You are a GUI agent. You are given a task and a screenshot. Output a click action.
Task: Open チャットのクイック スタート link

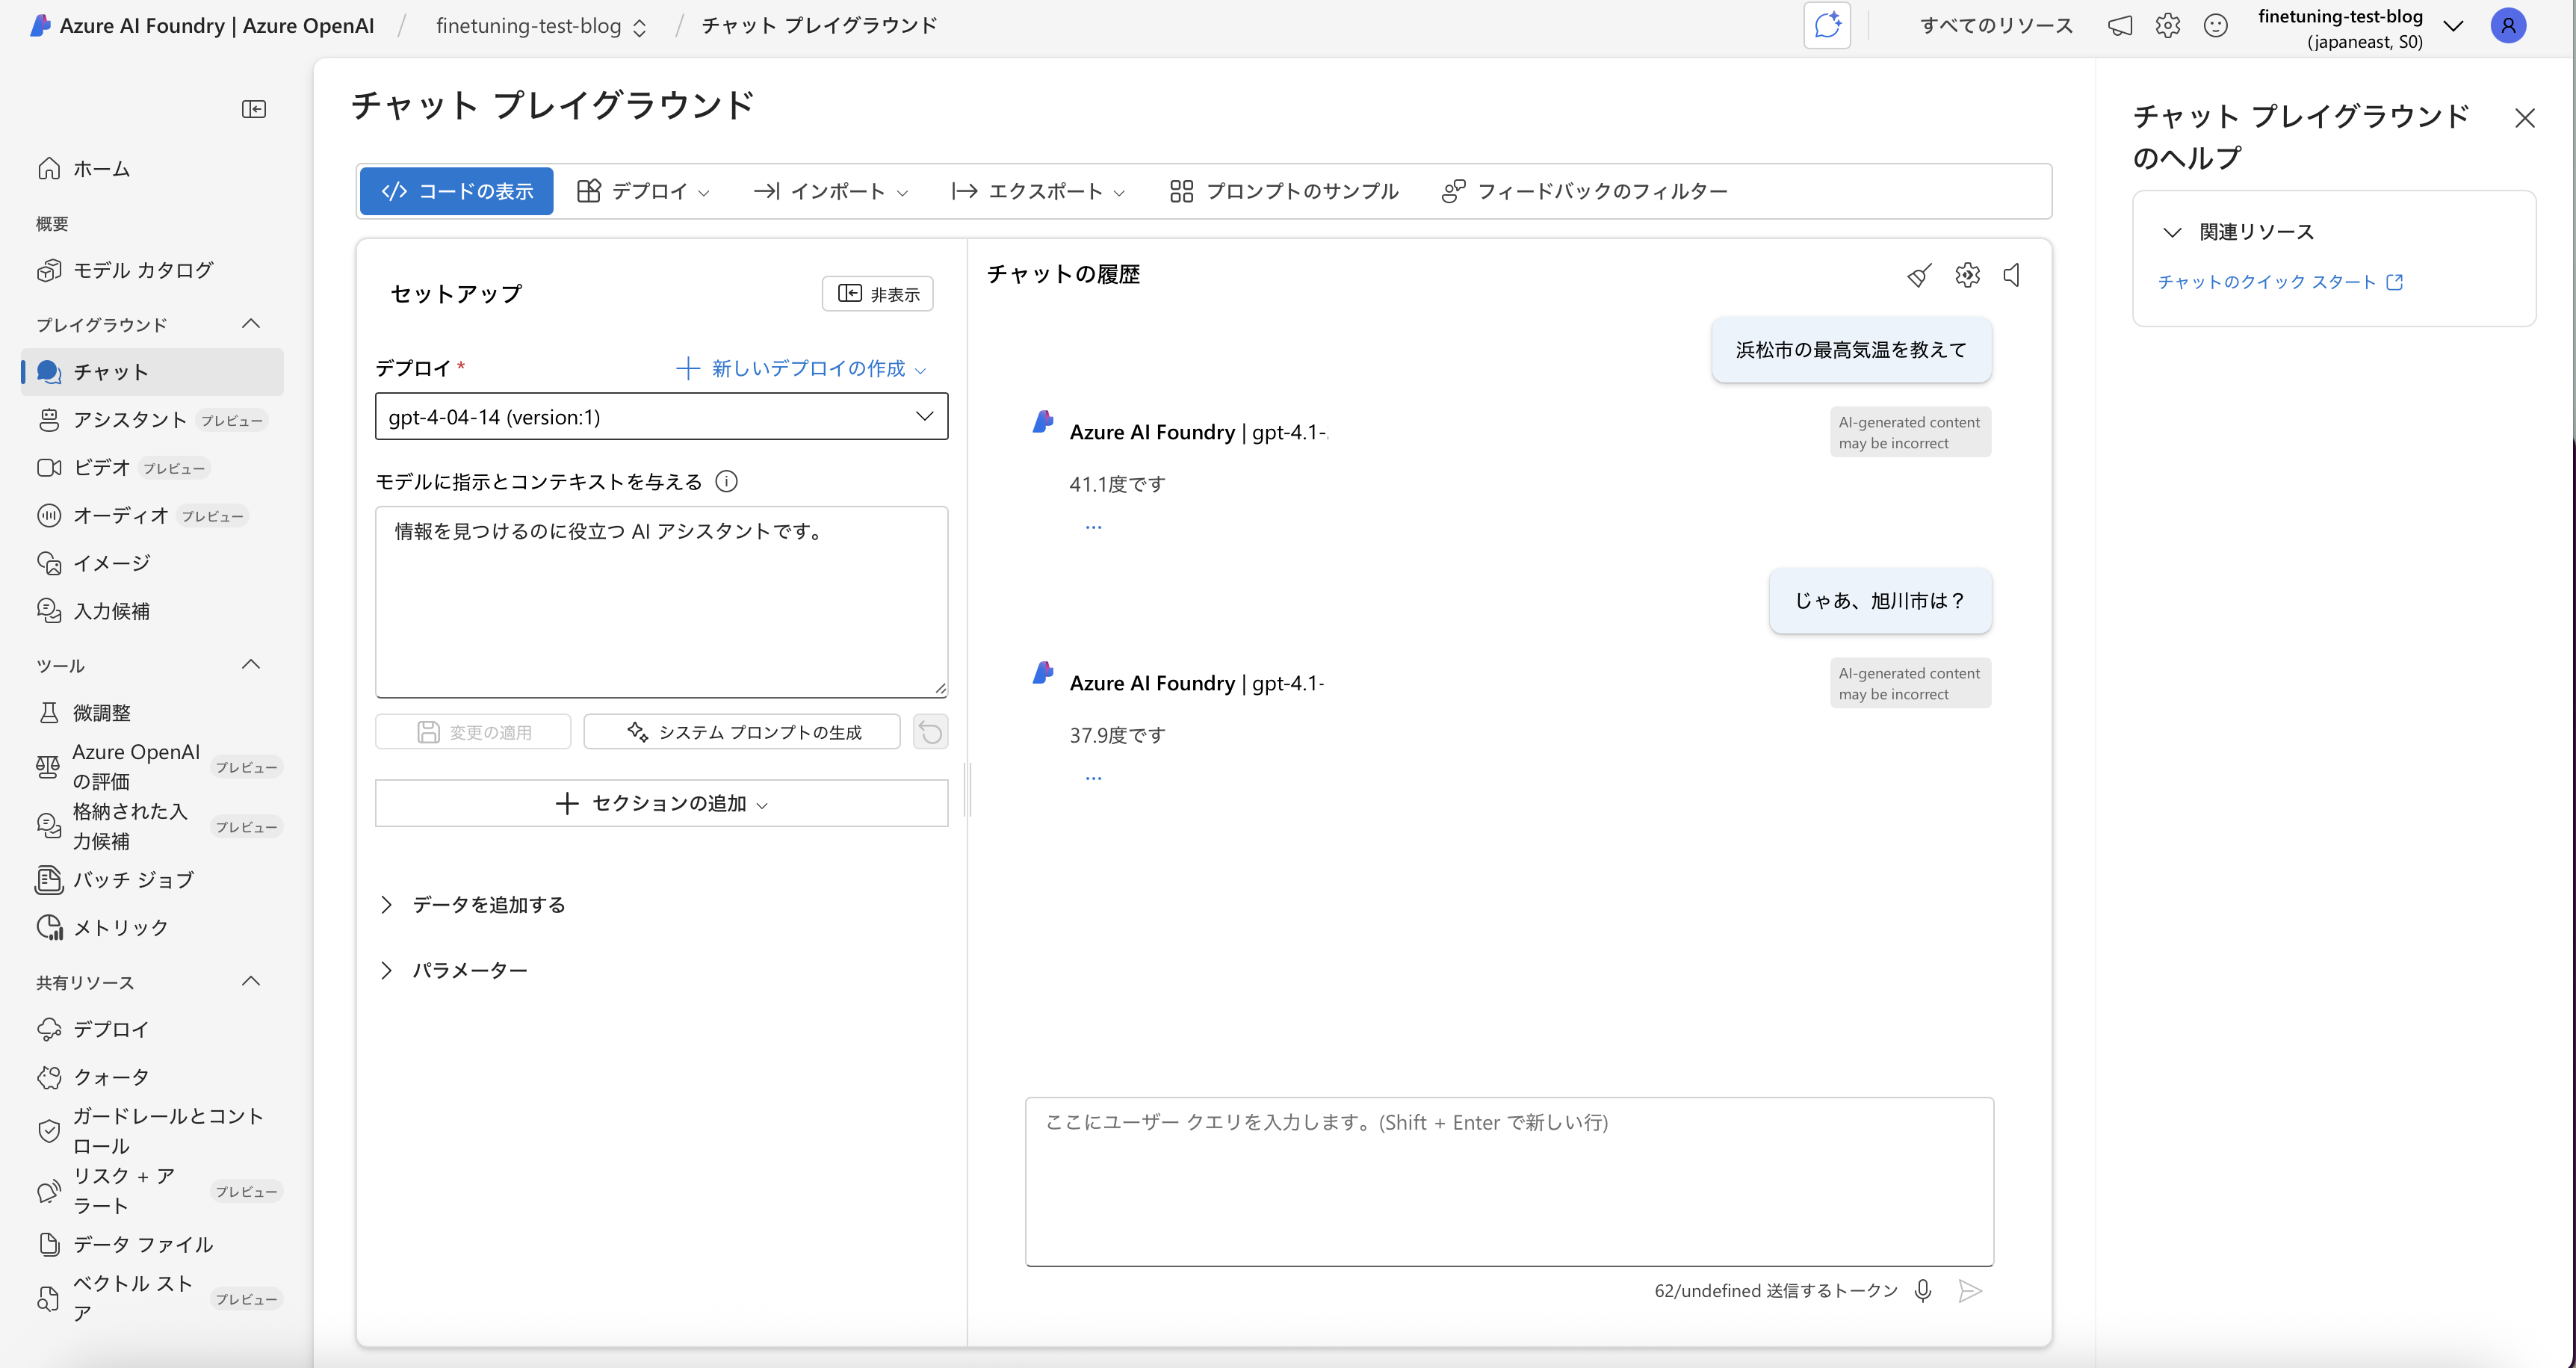click(2279, 283)
